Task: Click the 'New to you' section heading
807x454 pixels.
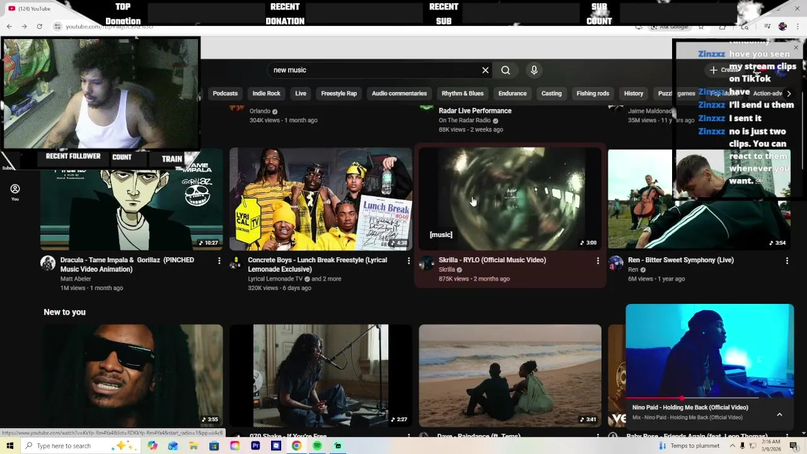Action: tap(64, 312)
